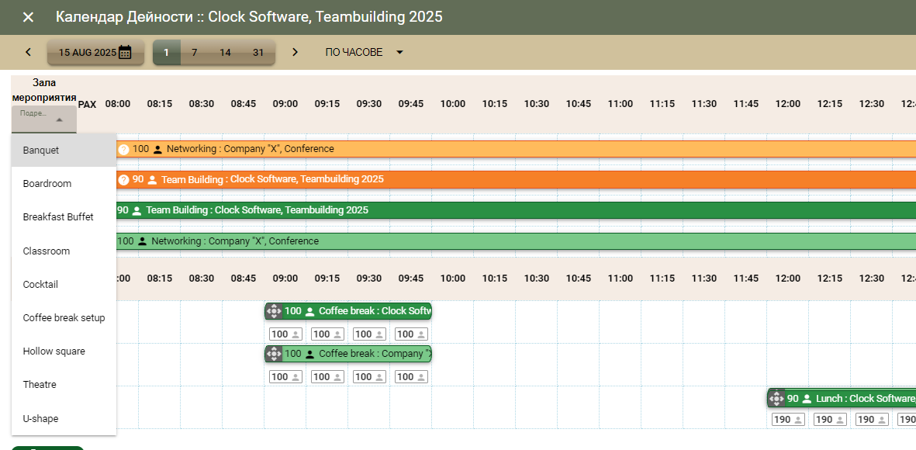Click 09:15 pax box under Clock Software coffee break
This screenshot has width=916, height=450.
point(327,334)
